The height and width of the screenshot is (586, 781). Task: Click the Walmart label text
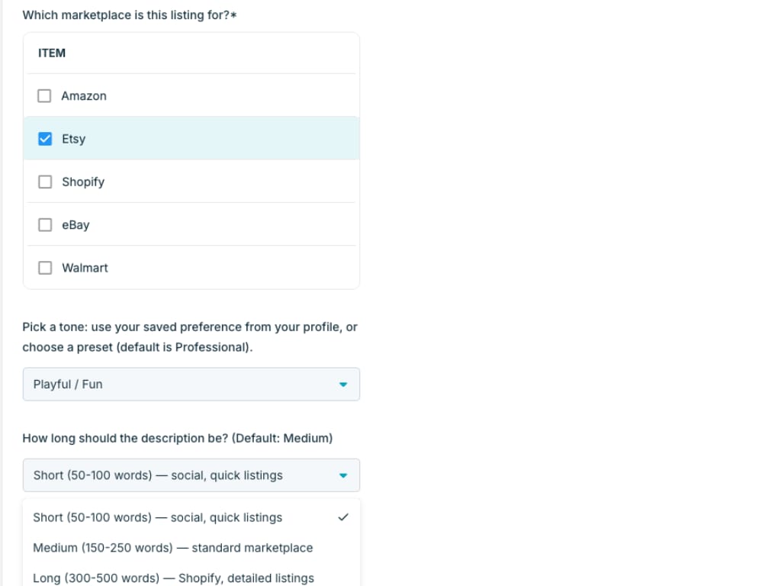point(85,268)
